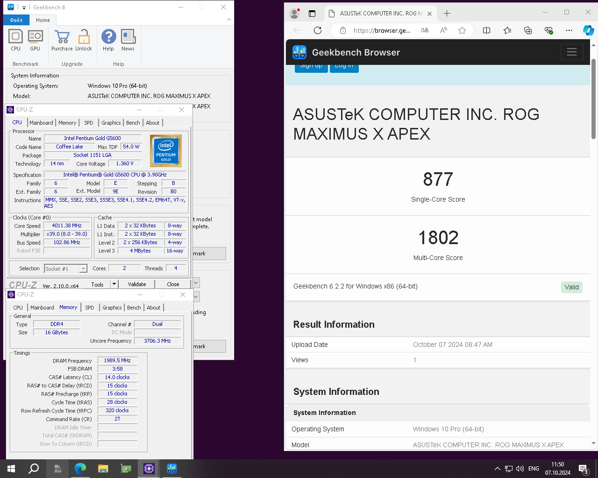Image resolution: width=598 pixels, height=478 pixels.
Task: Click the browser Back arrow
Action: (297, 30)
